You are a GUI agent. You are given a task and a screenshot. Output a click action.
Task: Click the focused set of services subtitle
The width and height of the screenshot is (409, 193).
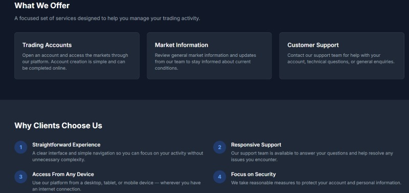pos(107,18)
